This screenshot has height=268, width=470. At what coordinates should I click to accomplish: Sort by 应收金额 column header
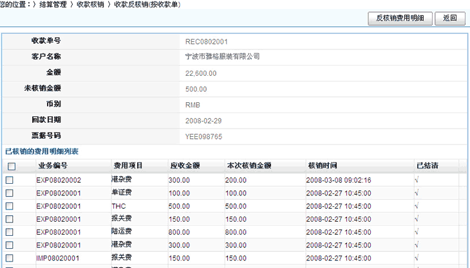click(x=184, y=166)
